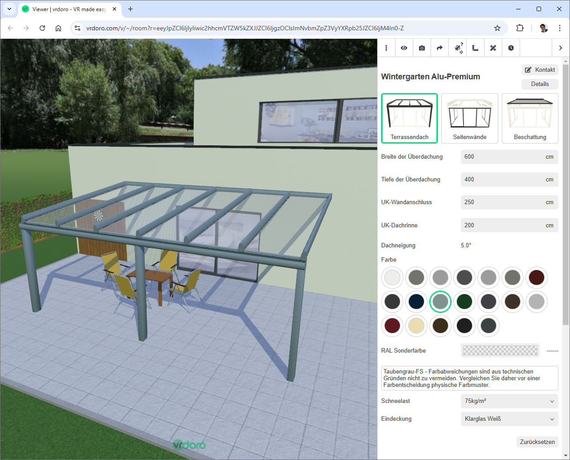Click the Breite der Überdachung input field
The width and height of the screenshot is (570, 460).
click(503, 157)
